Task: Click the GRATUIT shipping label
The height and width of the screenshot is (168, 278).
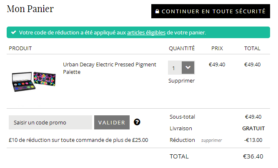Action: click(253, 128)
